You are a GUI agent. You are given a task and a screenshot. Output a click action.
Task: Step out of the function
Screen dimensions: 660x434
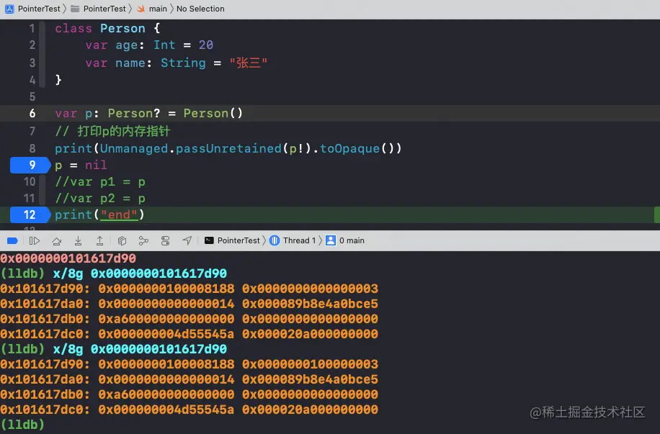click(99, 240)
